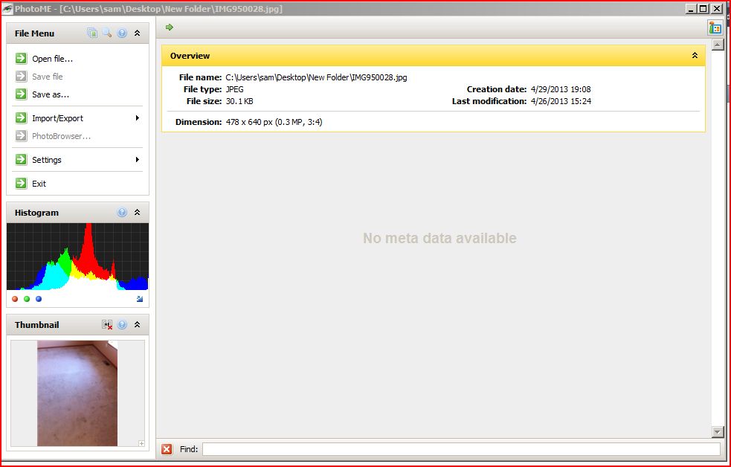Collapse the File Menu panel
This screenshot has width=731, height=467.
point(138,33)
